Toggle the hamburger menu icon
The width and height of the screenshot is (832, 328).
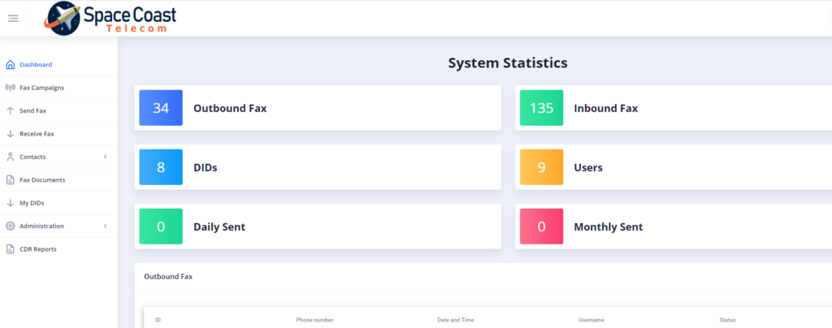click(13, 19)
